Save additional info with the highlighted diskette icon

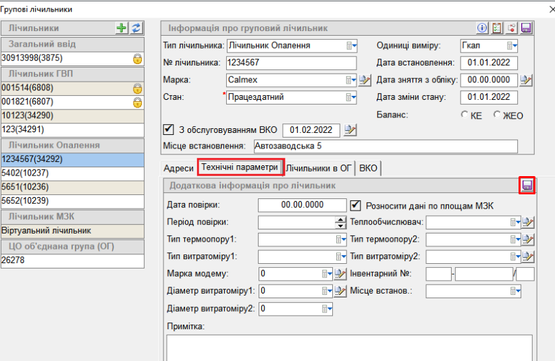click(527, 186)
